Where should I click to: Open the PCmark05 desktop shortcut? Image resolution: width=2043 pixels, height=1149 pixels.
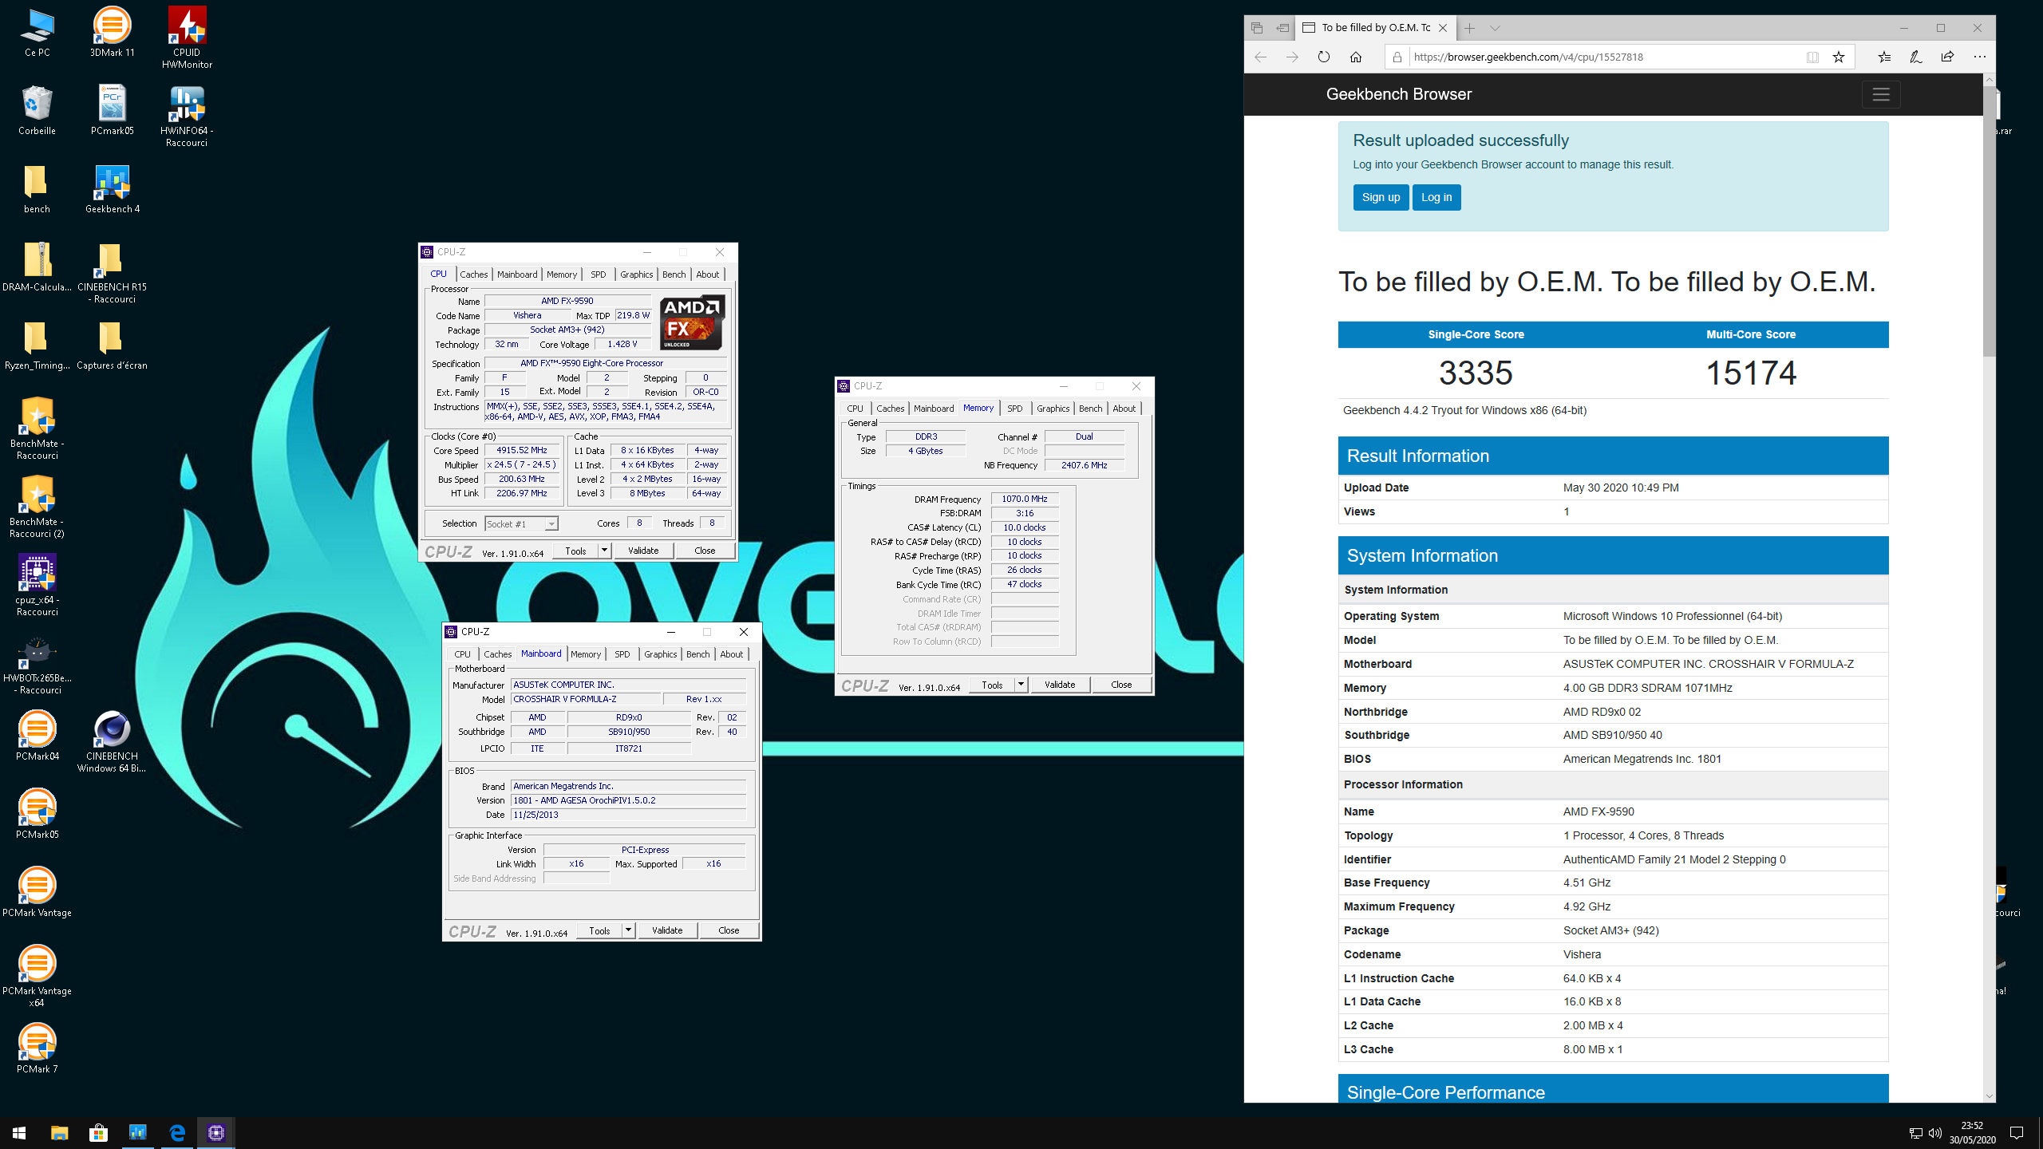point(112,110)
